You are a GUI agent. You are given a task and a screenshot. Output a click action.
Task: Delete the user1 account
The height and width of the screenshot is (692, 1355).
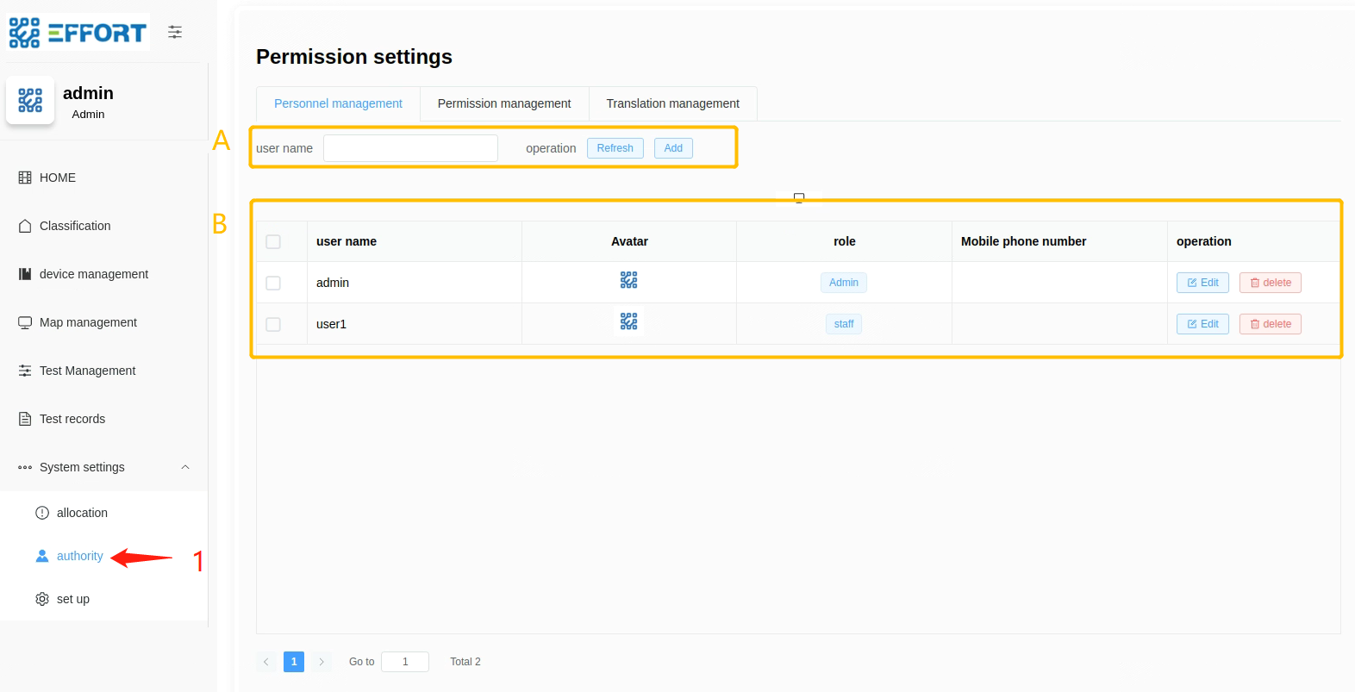tap(1270, 324)
